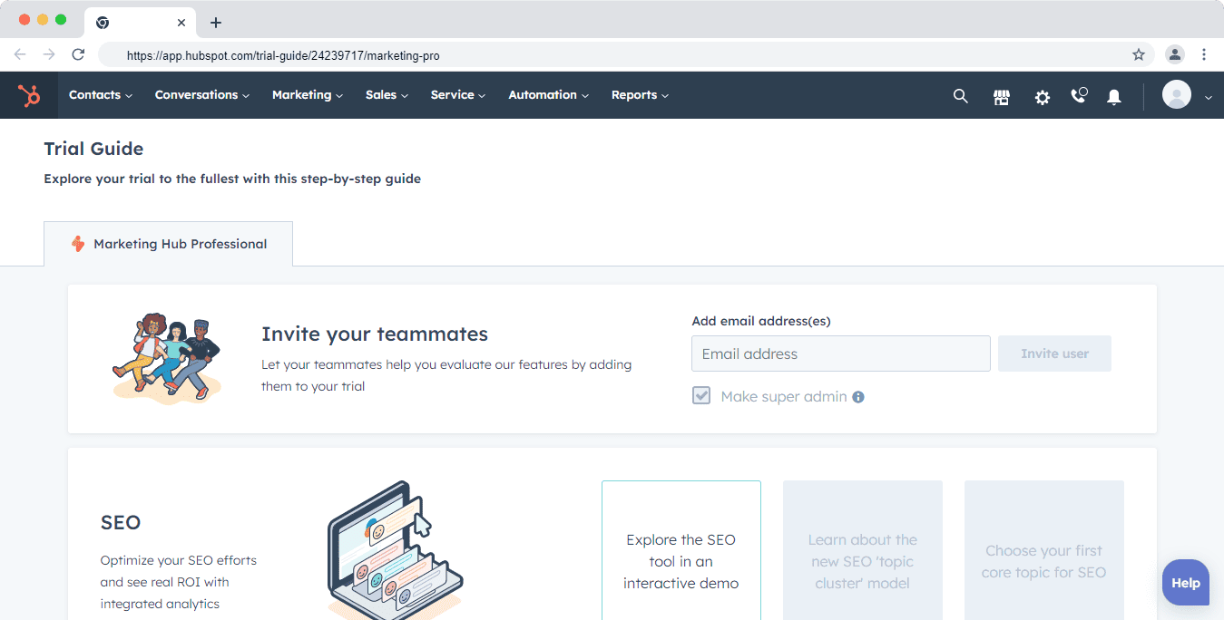Click the calling phone icon
The height and width of the screenshot is (620, 1224).
1079,95
